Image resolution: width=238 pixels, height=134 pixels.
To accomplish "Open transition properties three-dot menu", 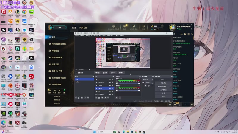I will [152, 86].
